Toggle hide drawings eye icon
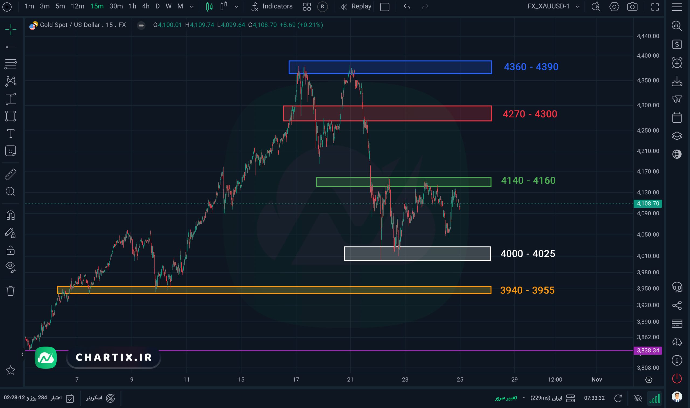The width and height of the screenshot is (690, 408). (x=11, y=267)
